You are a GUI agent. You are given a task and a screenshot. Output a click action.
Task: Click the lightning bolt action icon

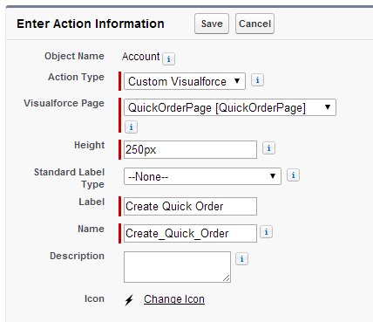(x=129, y=300)
